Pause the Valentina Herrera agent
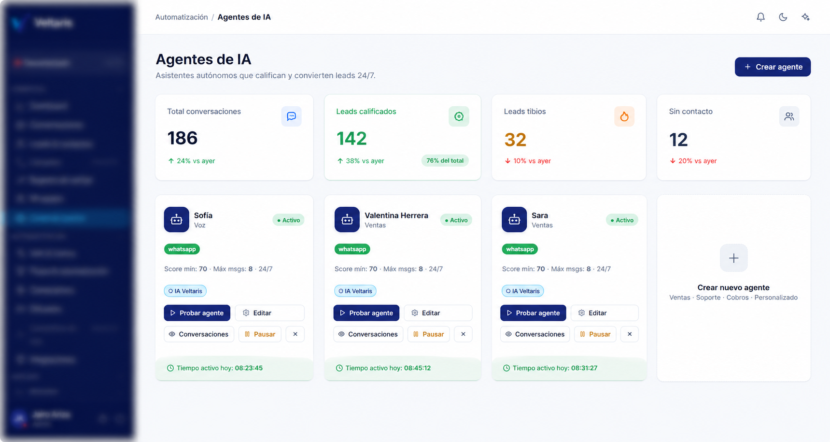The image size is (830, 442). coord(429,334)
